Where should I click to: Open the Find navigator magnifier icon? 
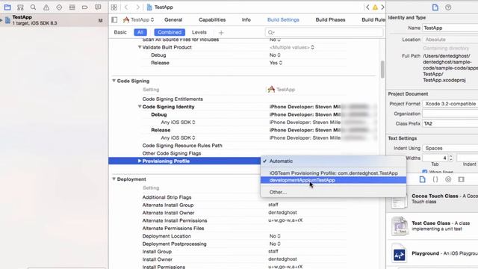tap(33, 7)
